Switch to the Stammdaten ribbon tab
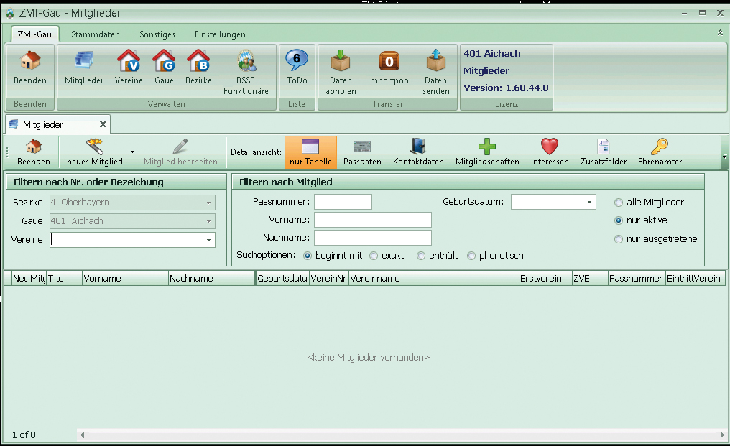 click(x=96, y=34)
